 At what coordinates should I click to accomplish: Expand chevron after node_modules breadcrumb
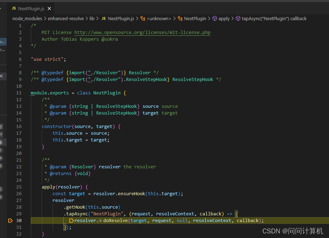pos(45,19)
